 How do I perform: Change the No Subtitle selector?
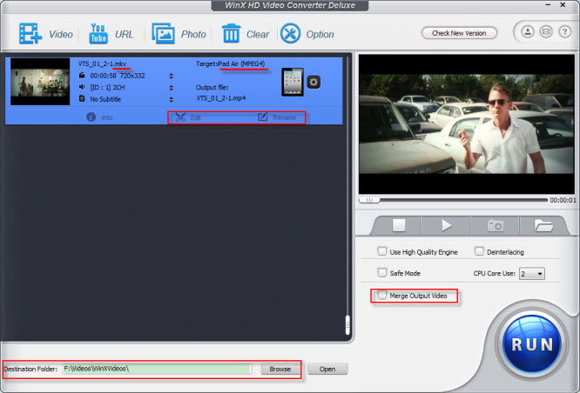pyautogui.click(x=171, y=100)
